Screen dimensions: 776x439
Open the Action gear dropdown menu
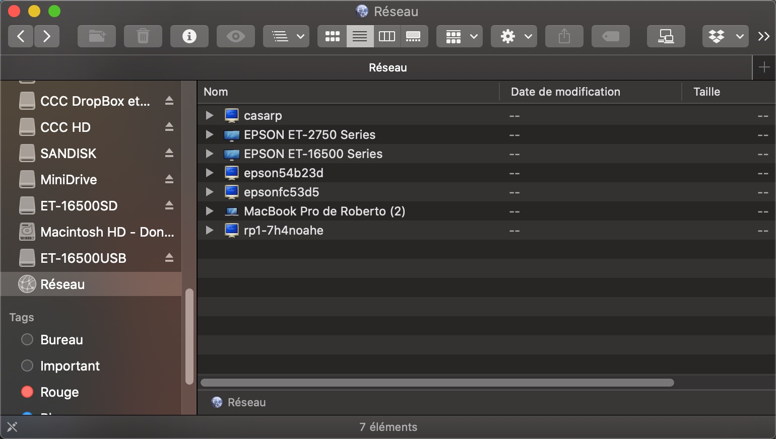[514, 36]
